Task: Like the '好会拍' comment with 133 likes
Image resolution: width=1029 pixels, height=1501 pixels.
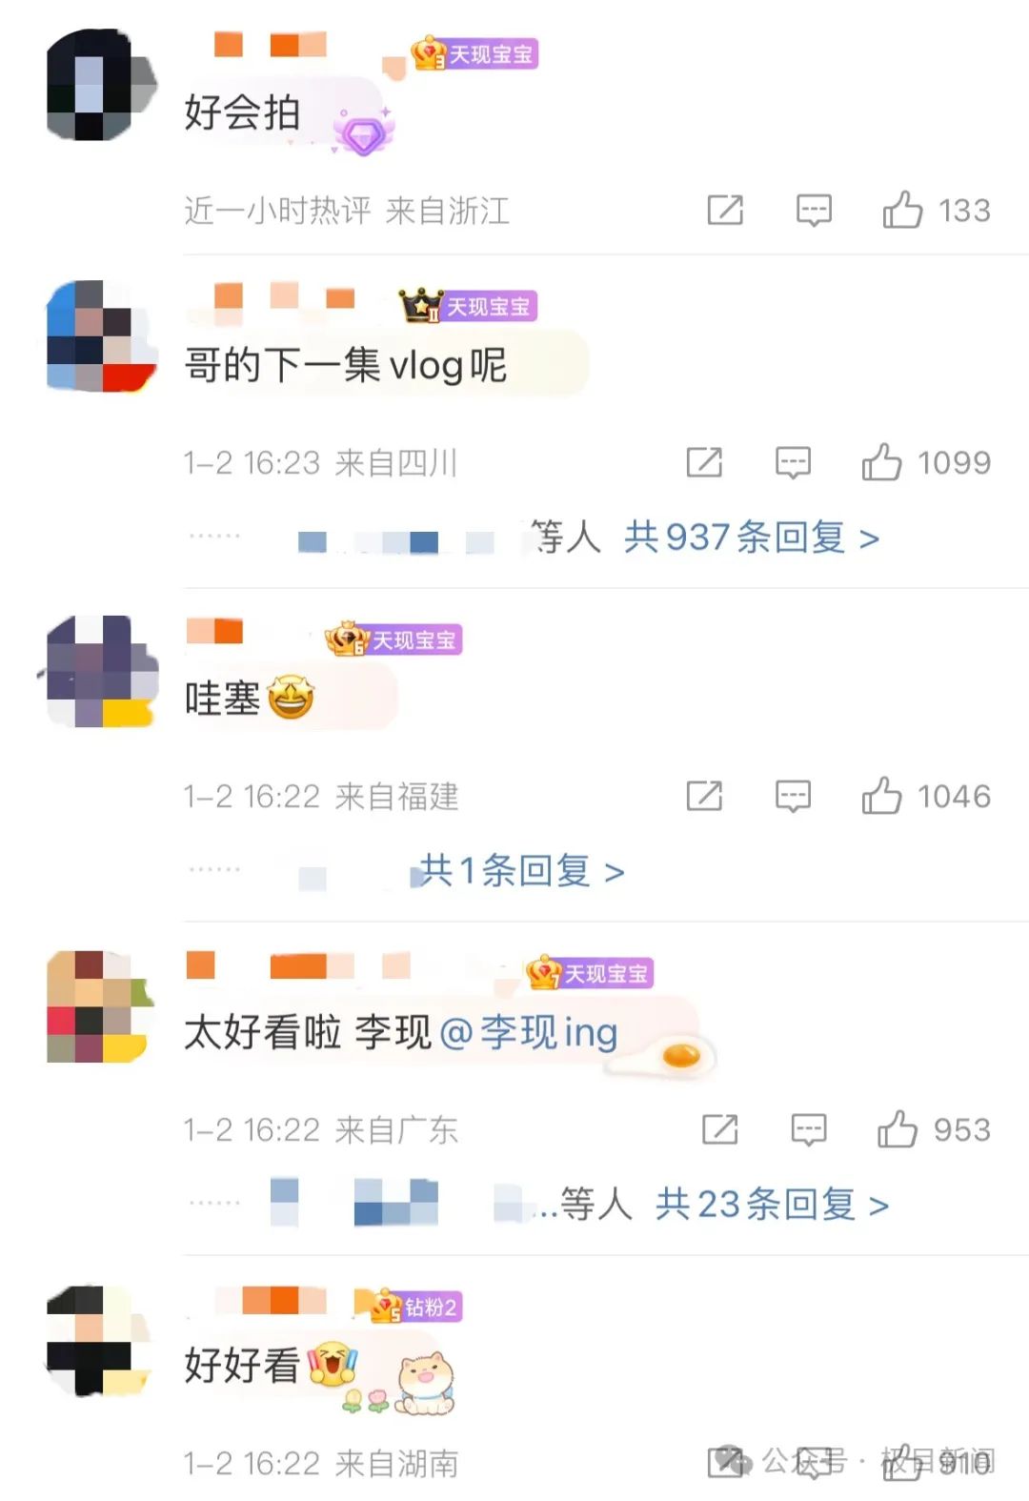Action: (x=902, y=210)
